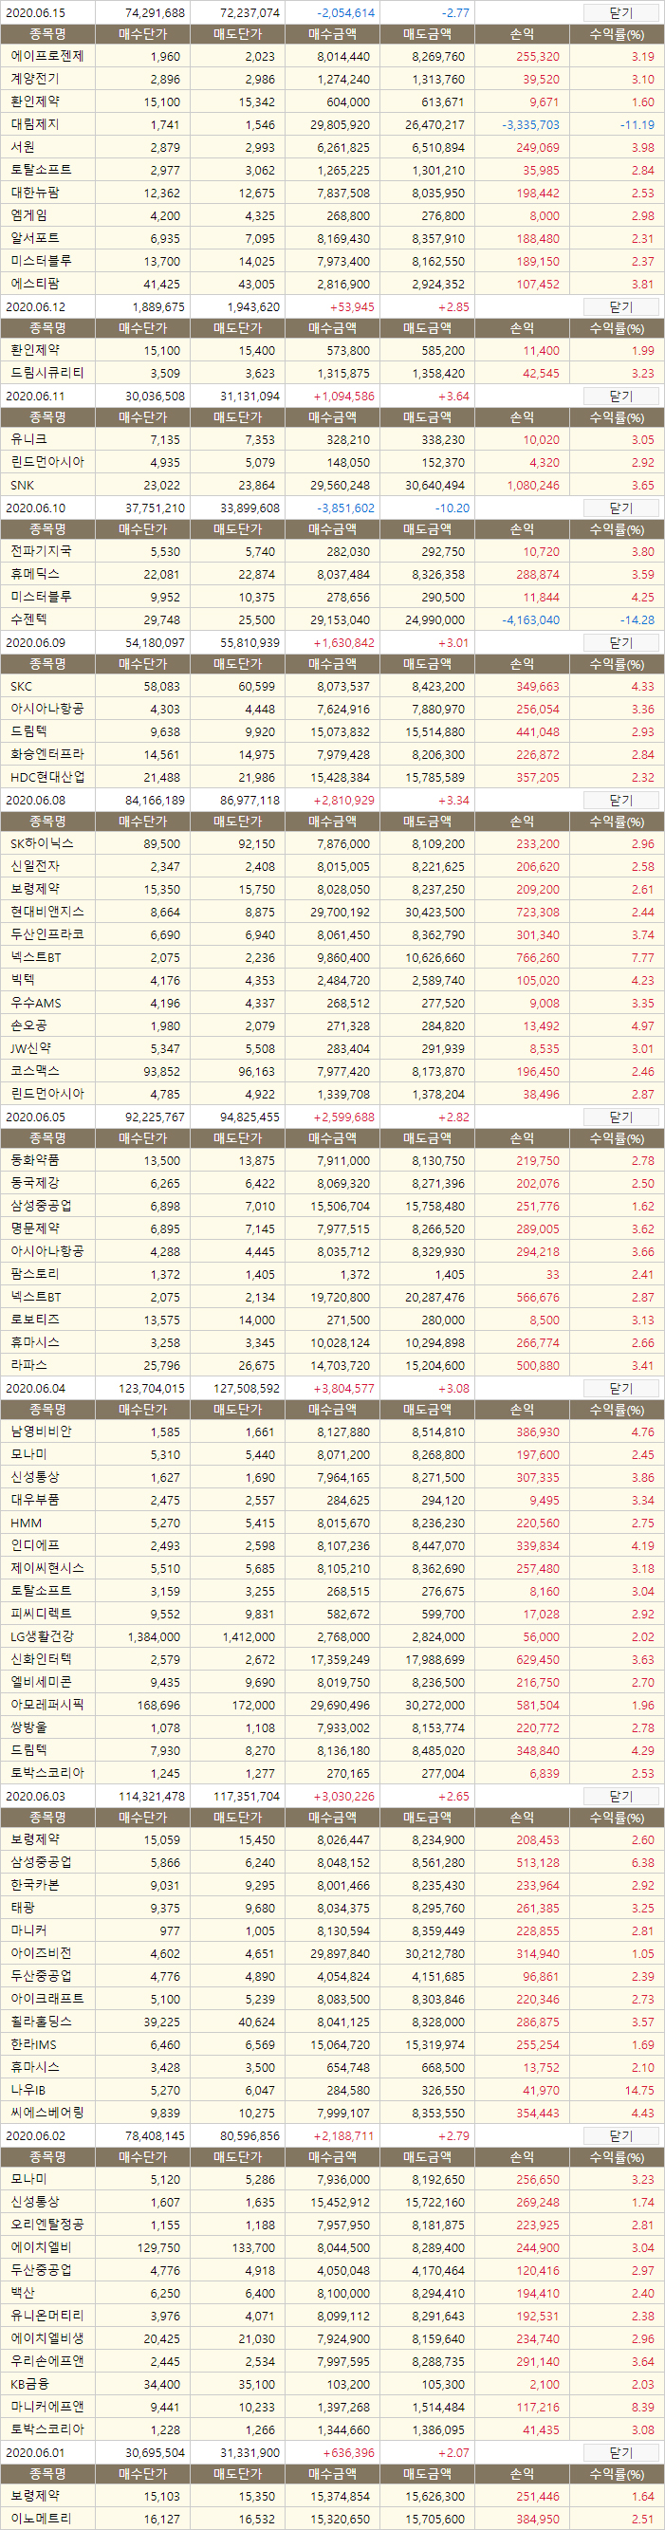Collapse the 2020.06.05 section via 닫기
665x2530 pixels.
pos(620,1117)
